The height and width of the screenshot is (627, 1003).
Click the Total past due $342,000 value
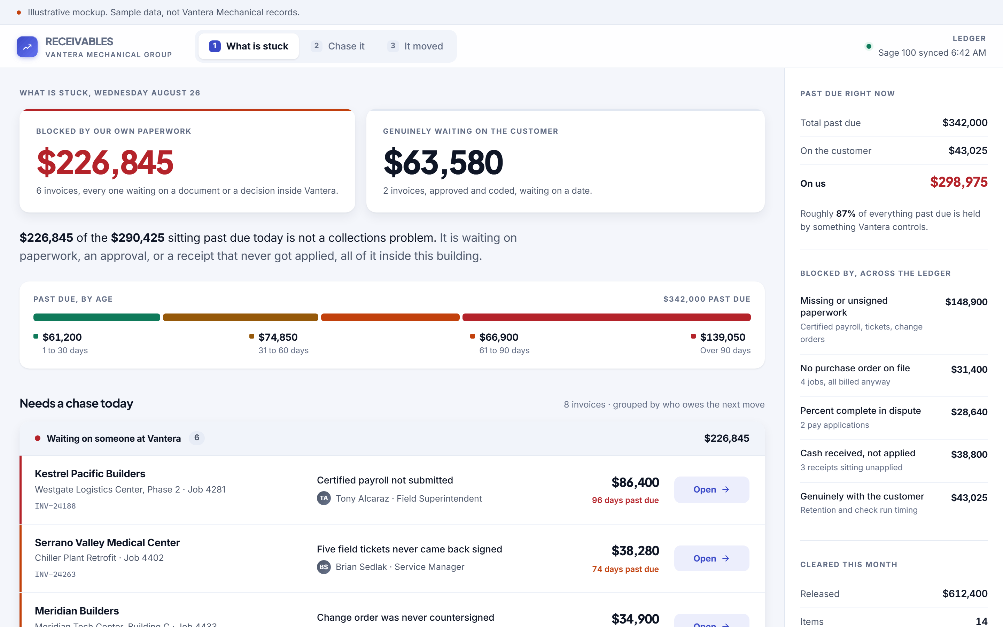[x=964, y=123]
